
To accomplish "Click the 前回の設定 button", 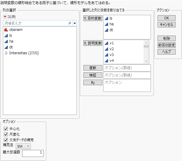I will [167, 45].
